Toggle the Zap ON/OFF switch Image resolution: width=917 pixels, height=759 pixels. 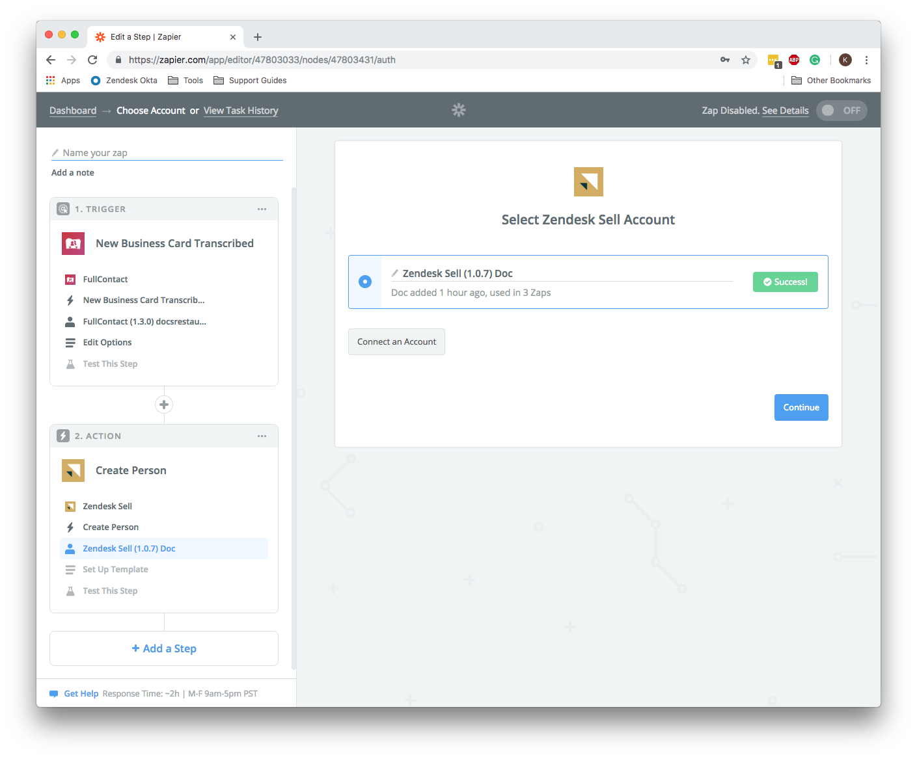842,111
